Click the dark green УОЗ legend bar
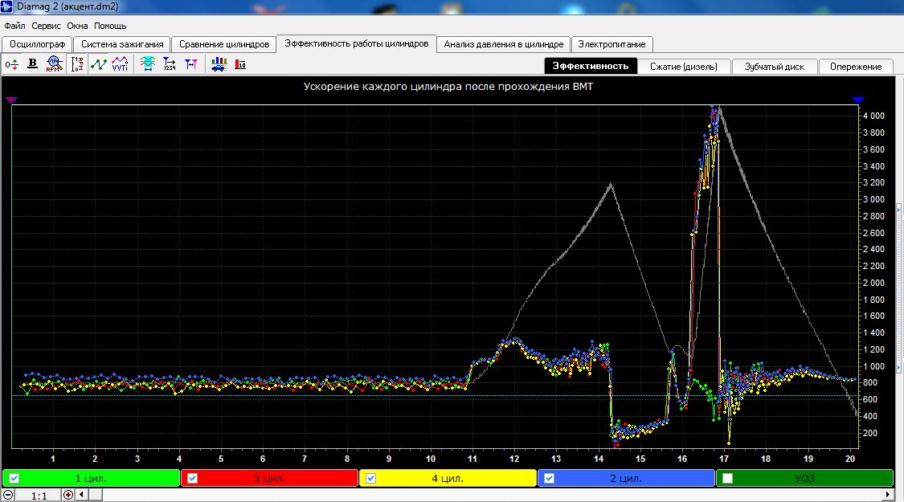Image resolution: width=904 pixels, height=502 pixels. tap(804, 479)
